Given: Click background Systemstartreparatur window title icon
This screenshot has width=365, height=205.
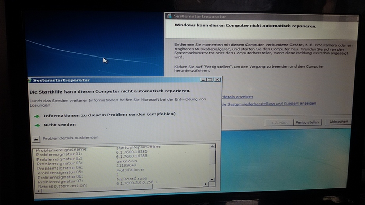Looking at the screenshot, I should coord(169,16).
